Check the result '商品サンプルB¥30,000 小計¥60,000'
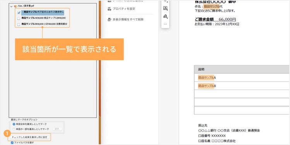The height and width of the screenshot is (145, 290). coord(19,24)
